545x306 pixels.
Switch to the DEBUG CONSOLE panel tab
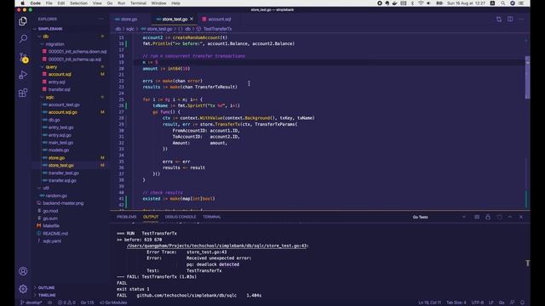click(181, 217)
